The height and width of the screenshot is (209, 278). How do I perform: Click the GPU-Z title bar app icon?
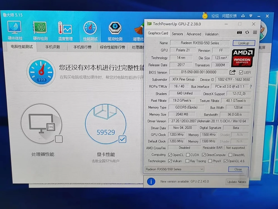[149, 24]
